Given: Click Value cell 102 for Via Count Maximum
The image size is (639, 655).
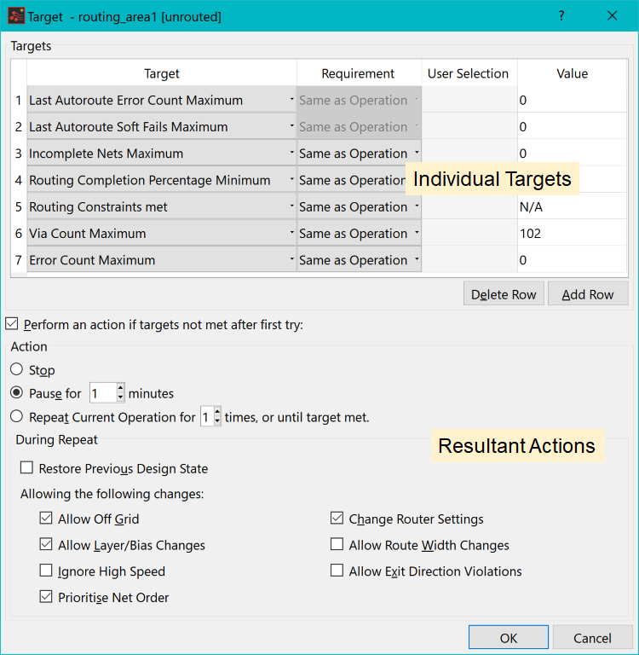Looking at the screenshot, I should click(572, 233).
